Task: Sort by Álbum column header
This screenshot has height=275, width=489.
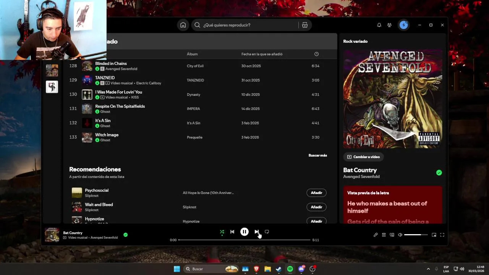Action: [x=192, y=54]
